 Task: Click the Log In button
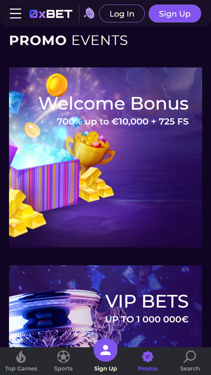coord(122,13)
